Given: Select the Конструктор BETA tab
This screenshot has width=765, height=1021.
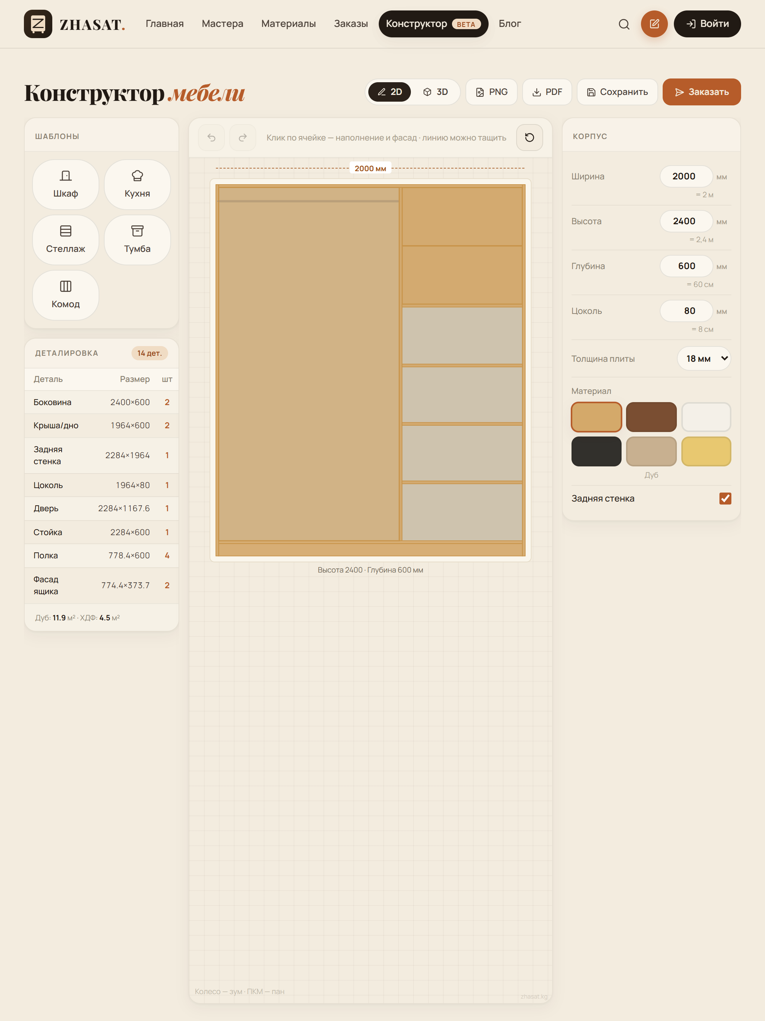Looking at the screenshot, I should tap(433, 24).
